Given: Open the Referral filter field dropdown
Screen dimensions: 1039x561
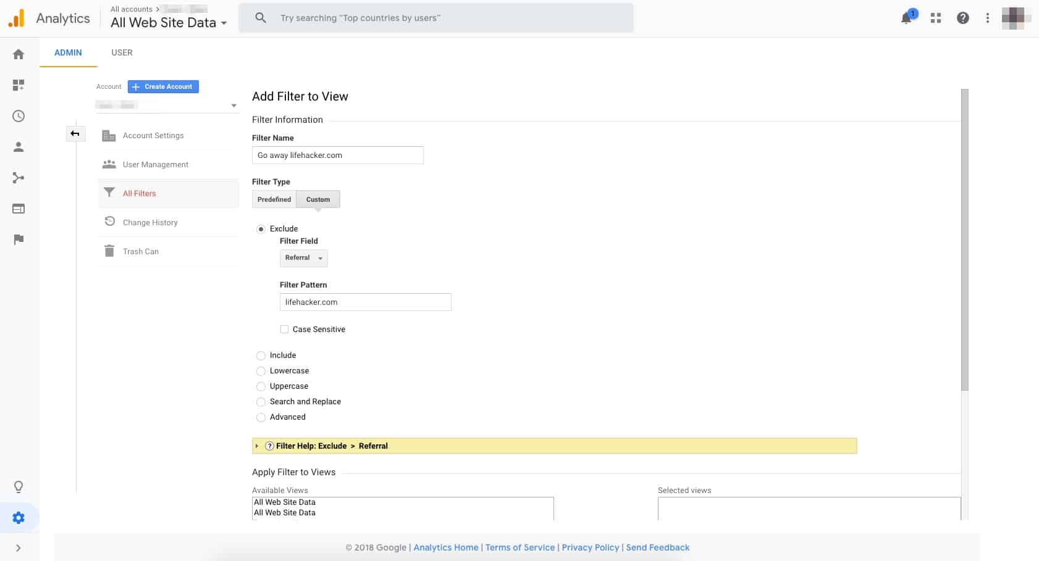Looking at the screenshot, I should 303,258.
